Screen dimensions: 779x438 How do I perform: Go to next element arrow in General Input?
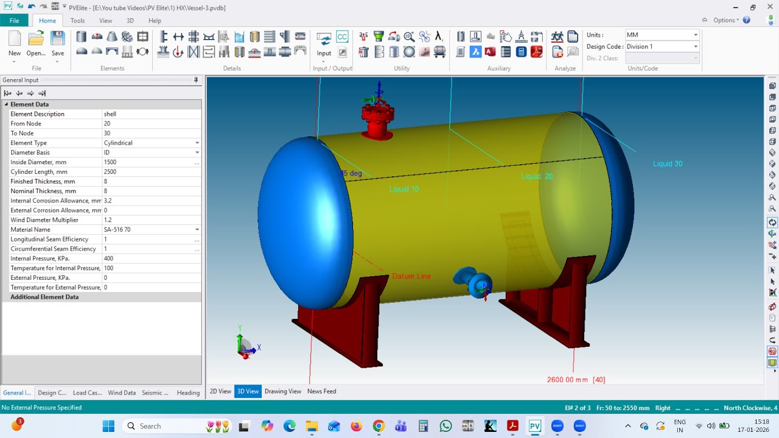click(x=30, y=93)
